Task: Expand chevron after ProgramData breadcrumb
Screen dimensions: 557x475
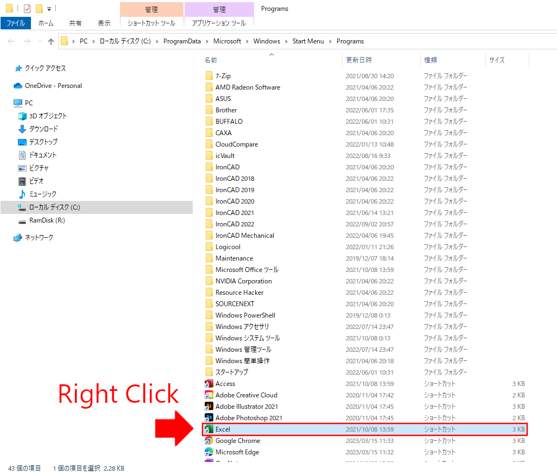Action: pos(207,42)
